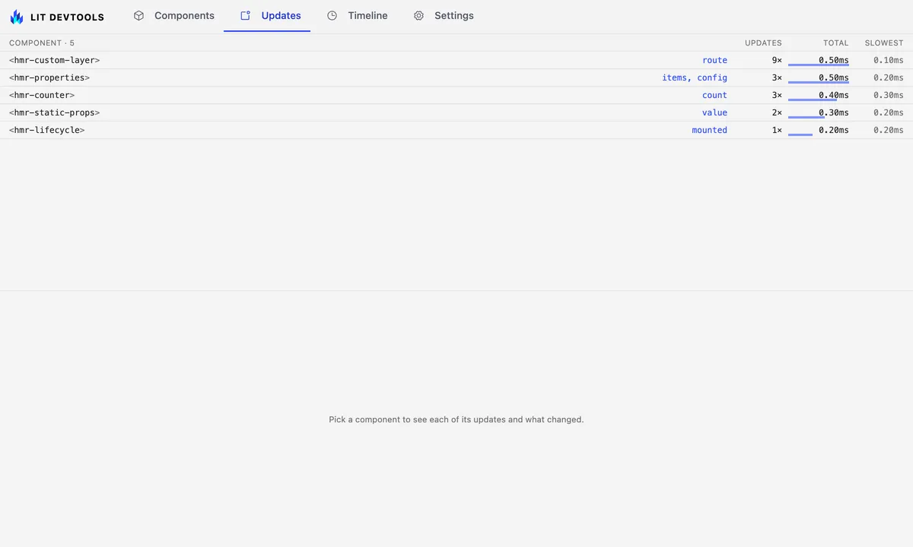The width and height of the screenshot is (913, 547).
Task: Click the 0.30ms slowest for hmr-counter
Action: pyautogui.click(x=889, y=95)
